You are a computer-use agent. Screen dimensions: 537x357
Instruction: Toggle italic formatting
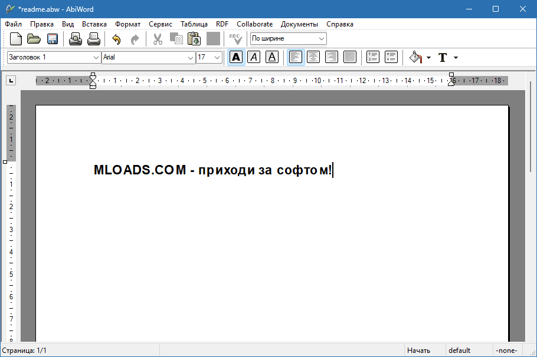(x=254, y=57)
